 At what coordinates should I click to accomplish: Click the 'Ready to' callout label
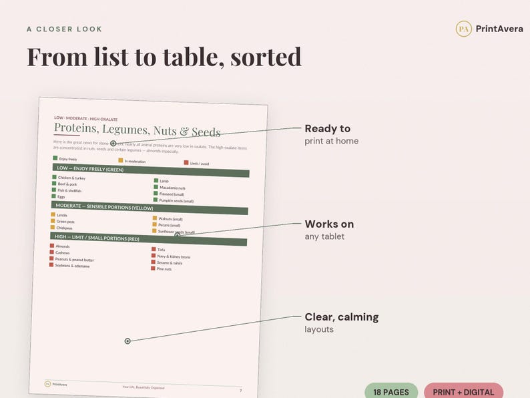pyautogui.click(x=328, y=128)
